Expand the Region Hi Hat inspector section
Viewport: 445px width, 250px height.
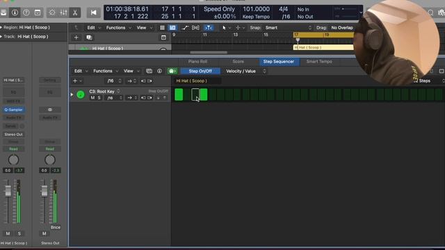coord(1,28)
